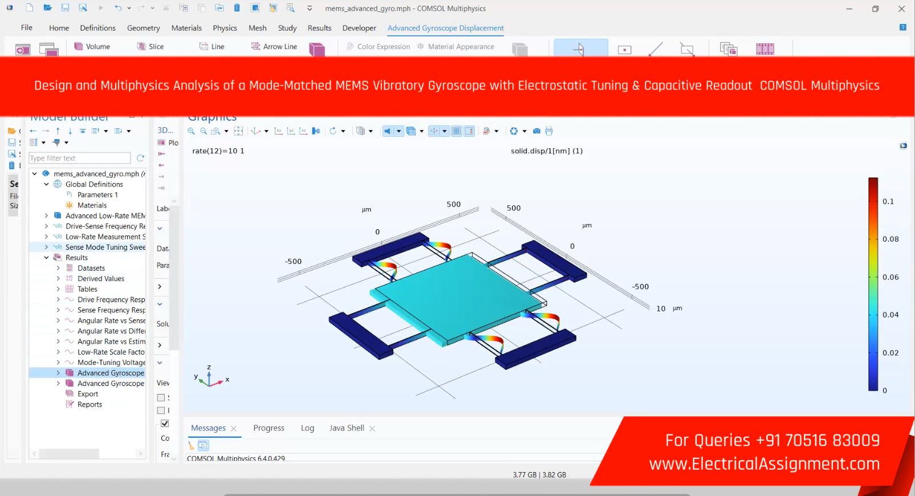Collapse the Results tree node
Image resolution: width=915 pixels, height=496 pixels.
click(x=46, y=258)
